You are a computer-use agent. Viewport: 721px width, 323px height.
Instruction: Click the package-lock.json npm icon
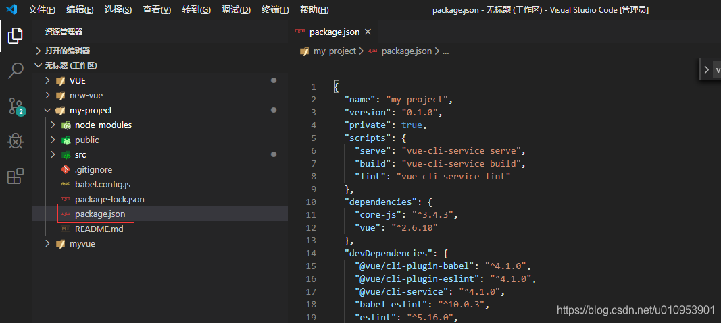[66, 199]
